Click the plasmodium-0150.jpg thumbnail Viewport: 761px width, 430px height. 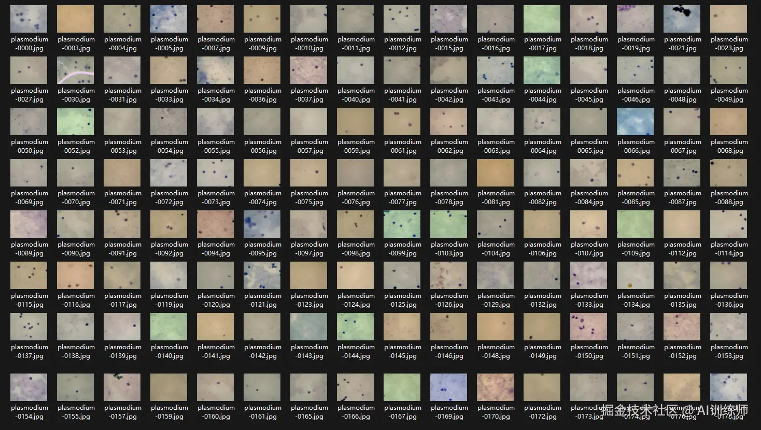click(x=589, y=327)
